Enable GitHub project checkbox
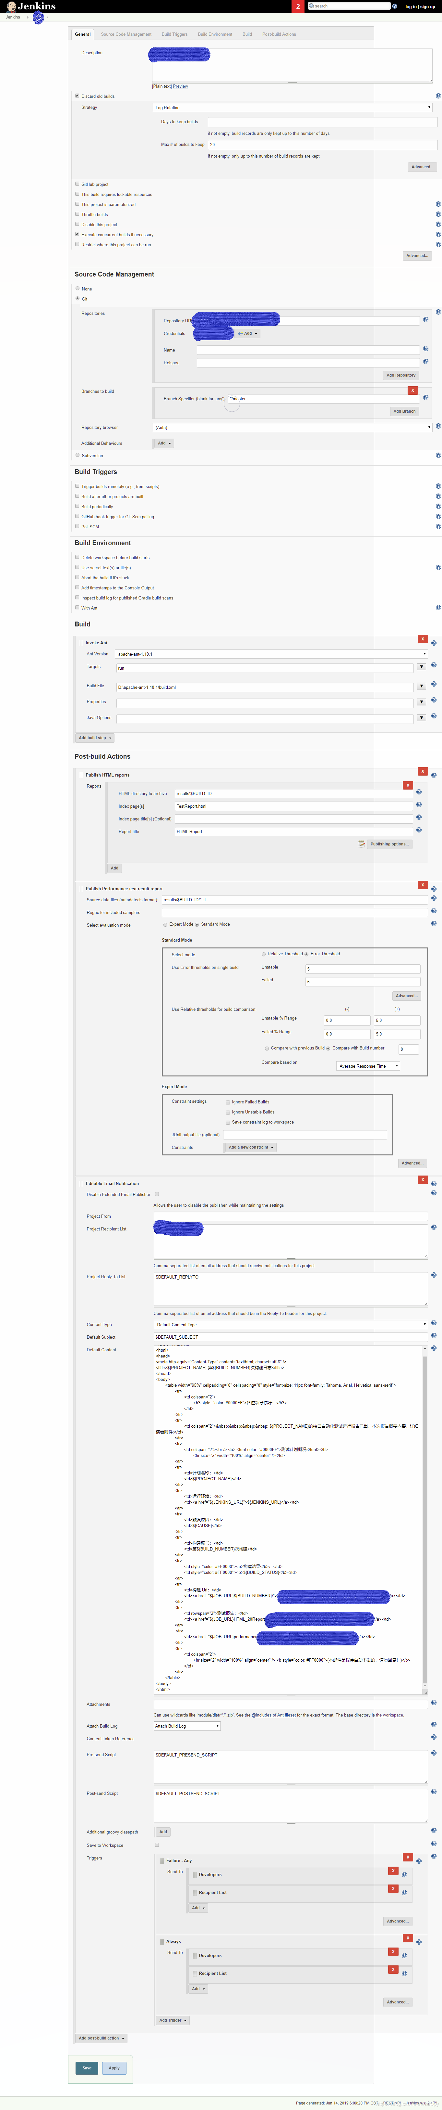The image size is (442, 2110). [78, 184]
